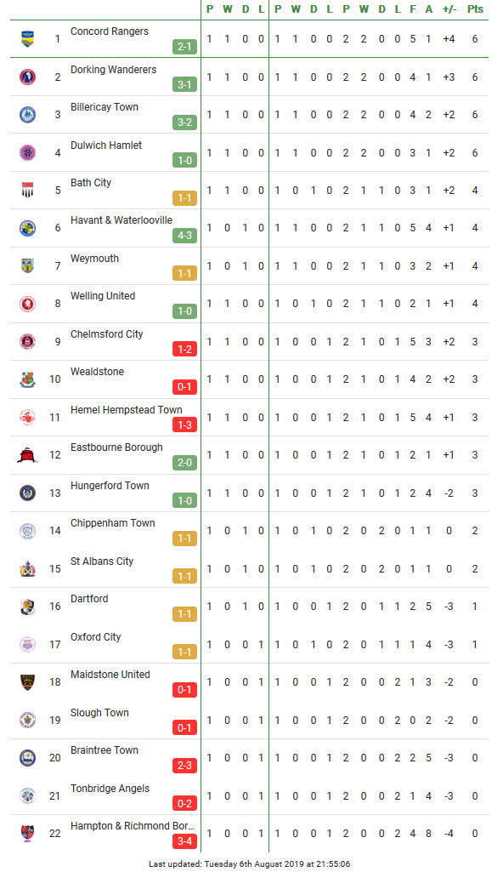The width and height of the screenshot is (503, 872).
Task: Click Havant & Waterlooville's green 4-3 result badge
Action: [185, 236]
